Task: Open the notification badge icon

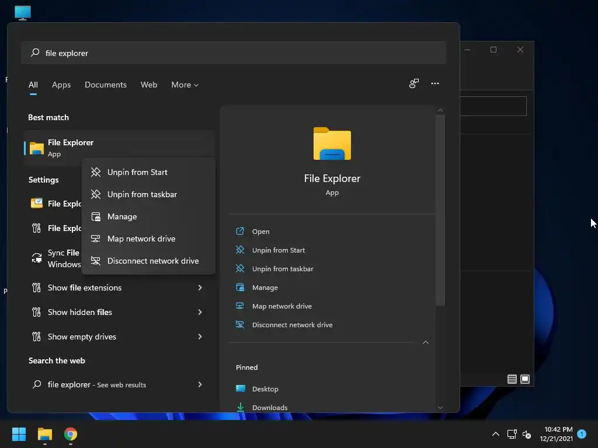Action: tap(582, 433)
